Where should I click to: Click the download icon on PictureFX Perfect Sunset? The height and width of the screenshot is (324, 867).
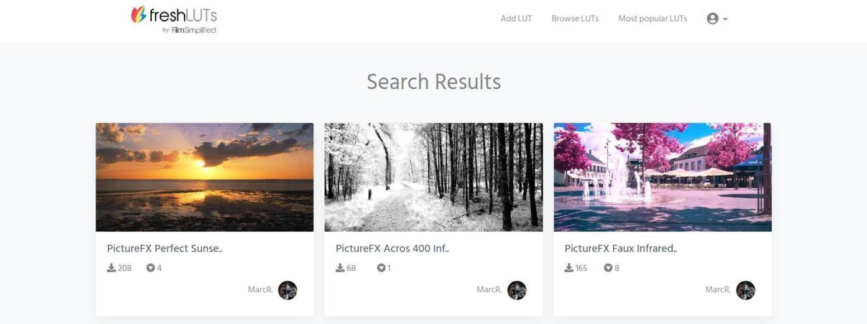111,268
